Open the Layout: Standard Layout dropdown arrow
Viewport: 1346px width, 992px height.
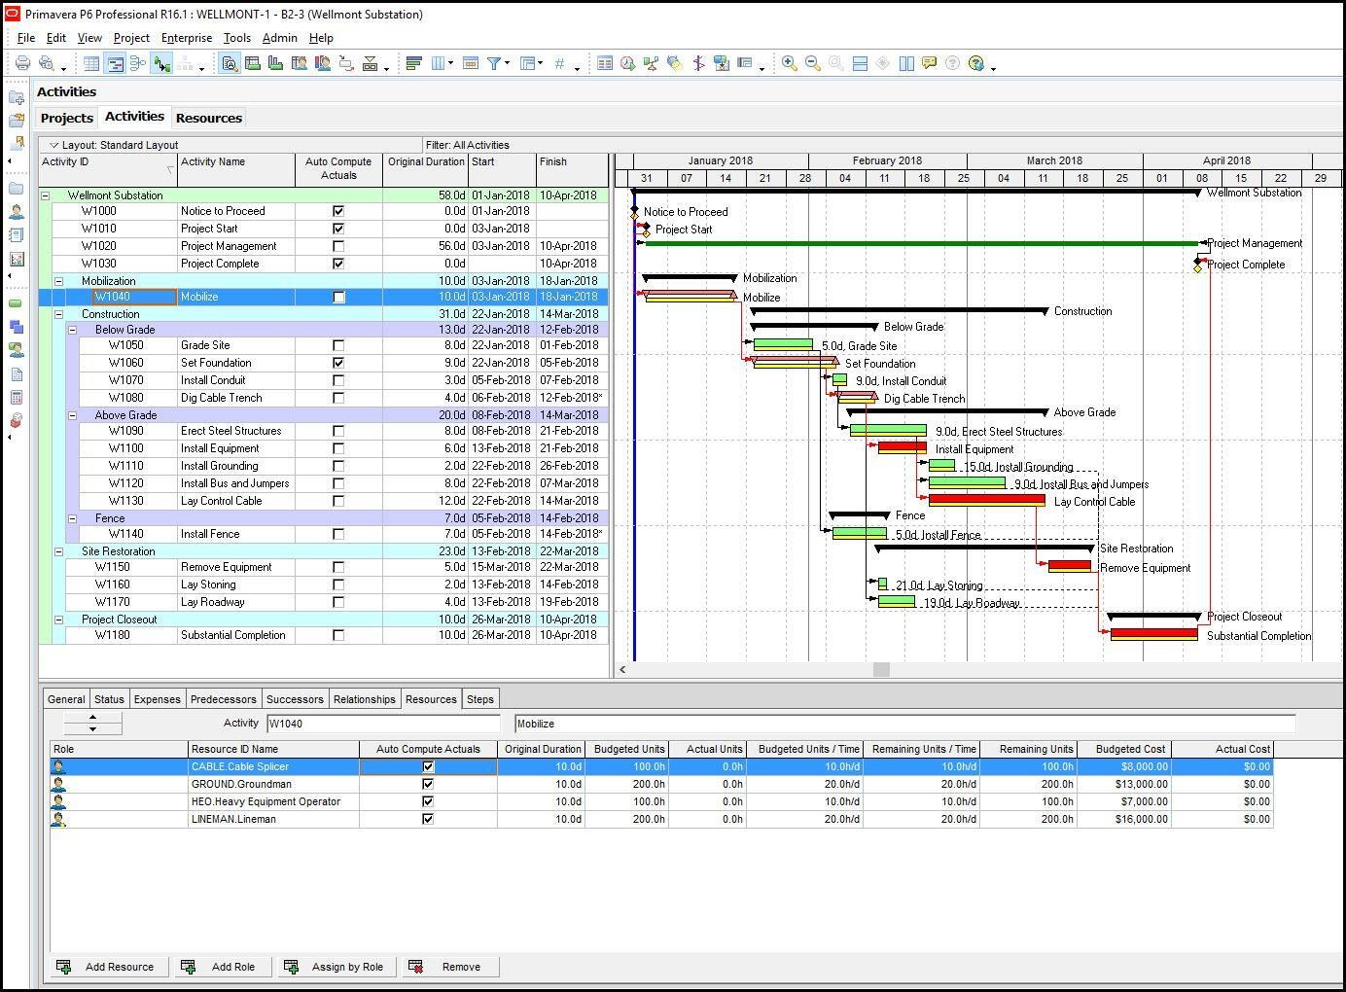[x=54, y=145]
